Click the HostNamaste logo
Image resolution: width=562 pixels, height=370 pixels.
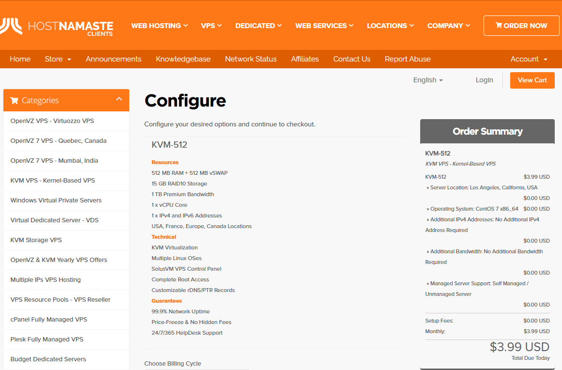(x=57, y=27)
